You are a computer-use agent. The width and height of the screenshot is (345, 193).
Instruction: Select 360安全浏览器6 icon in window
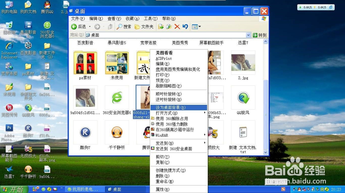click(x=117, y=98)
